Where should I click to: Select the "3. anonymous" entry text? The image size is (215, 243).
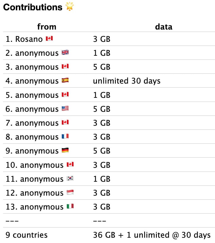(x=32, y=67)
